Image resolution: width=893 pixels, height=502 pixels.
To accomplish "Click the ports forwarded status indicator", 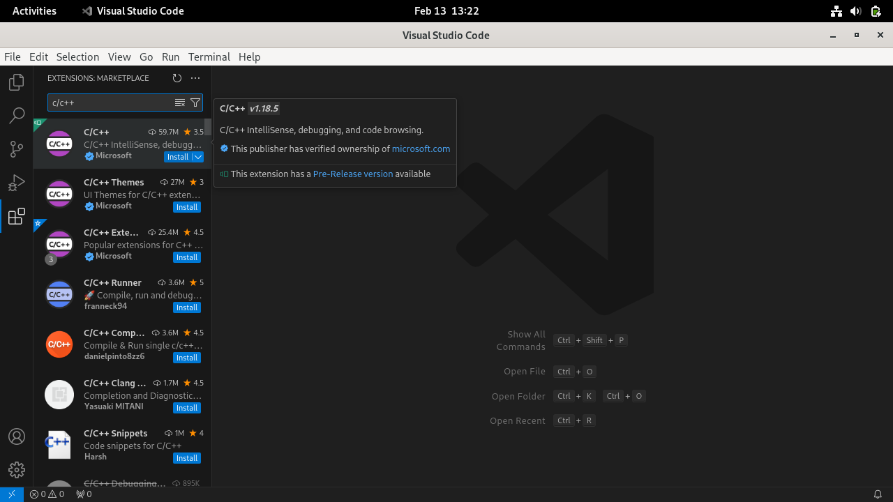I will tap(84, 494).
